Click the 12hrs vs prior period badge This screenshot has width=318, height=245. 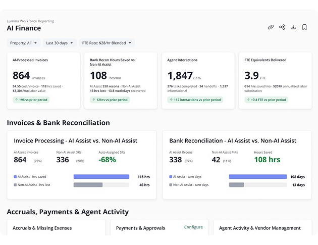click(x=110, y=100)
